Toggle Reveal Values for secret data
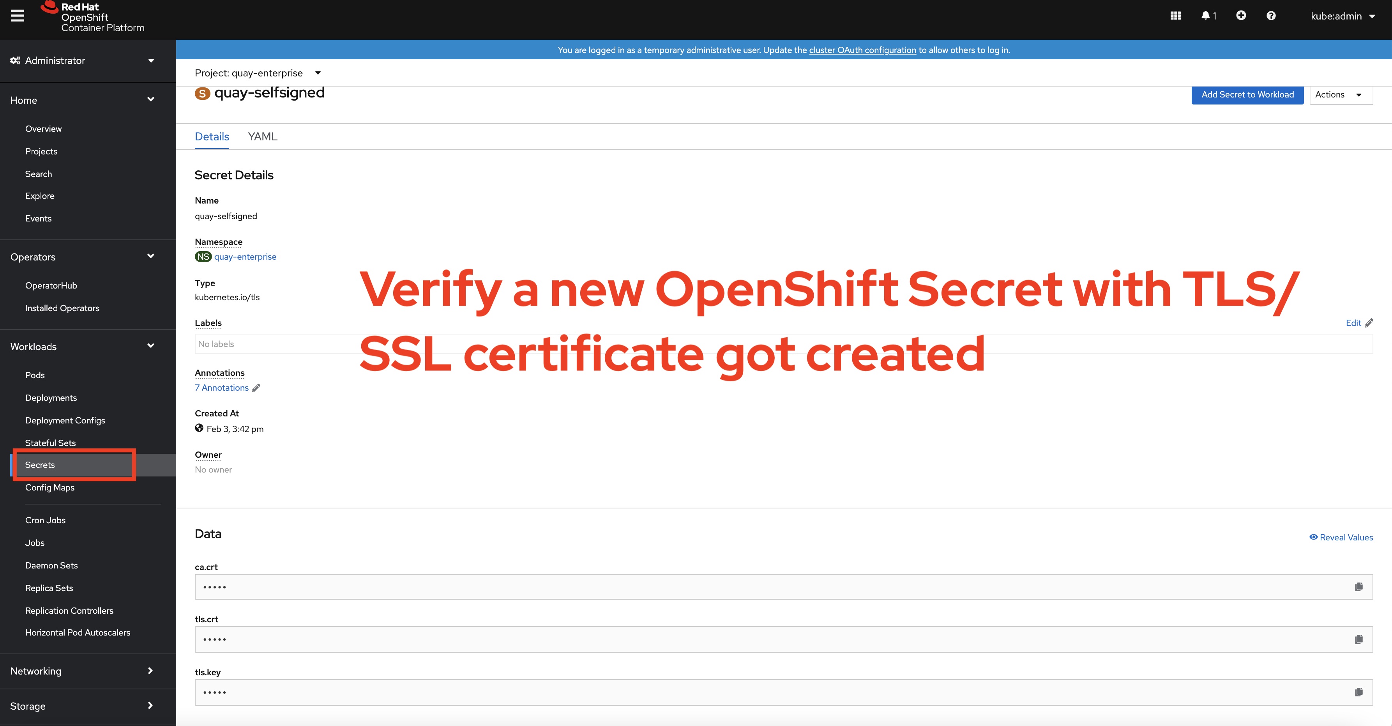 1341,537
